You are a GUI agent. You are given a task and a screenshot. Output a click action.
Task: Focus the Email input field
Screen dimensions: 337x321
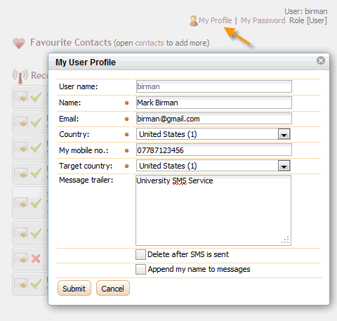click(x=214, y=119)
